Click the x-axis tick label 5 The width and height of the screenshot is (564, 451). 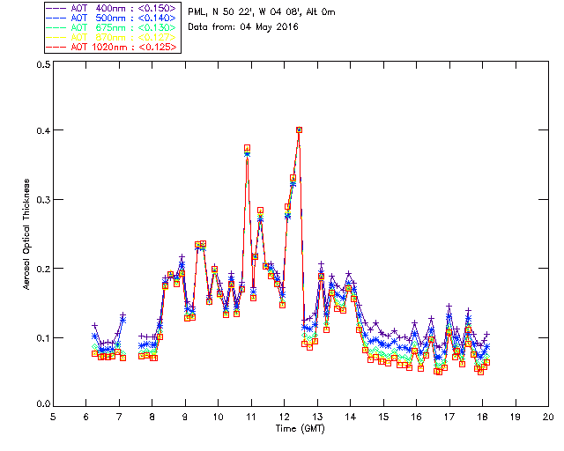[x=53, y=417]
